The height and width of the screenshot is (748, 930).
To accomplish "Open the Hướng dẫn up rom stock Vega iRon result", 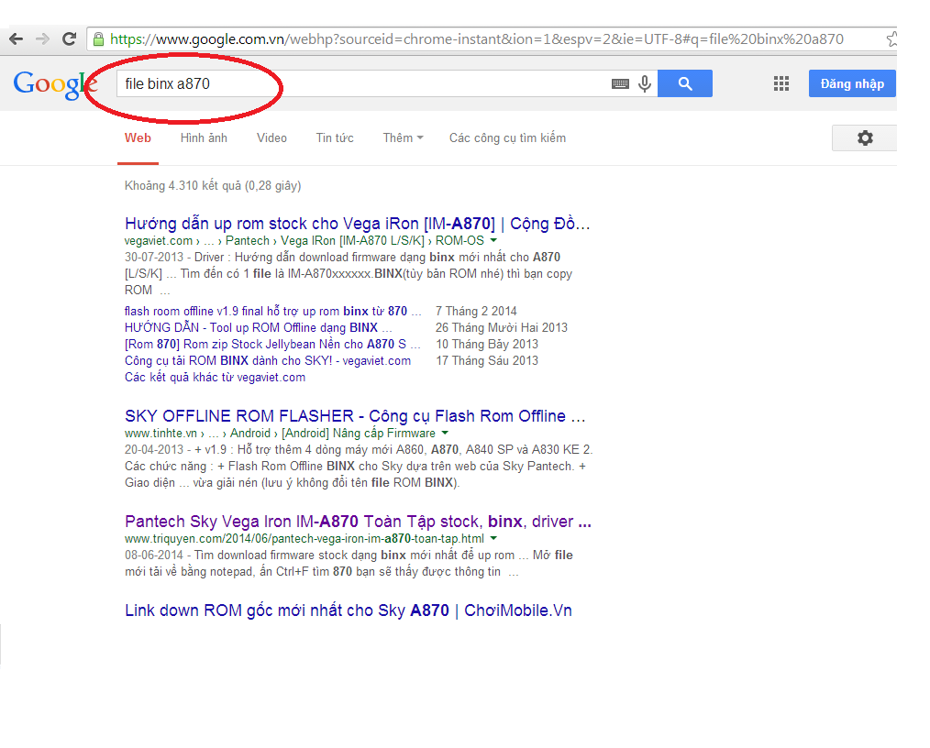I will tap(357, 224).
